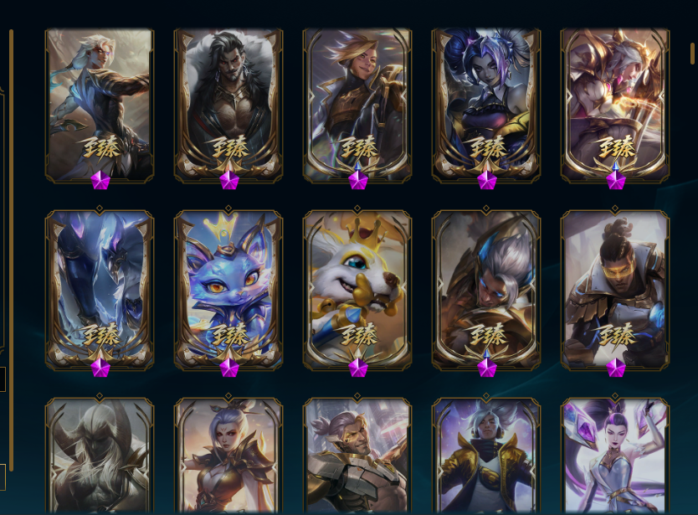Click purple gem under golden armored woman card

pyautogui.click(x=616, y=180)
